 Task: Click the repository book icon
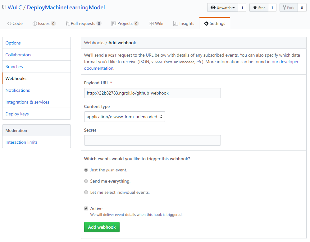[4, 7]
